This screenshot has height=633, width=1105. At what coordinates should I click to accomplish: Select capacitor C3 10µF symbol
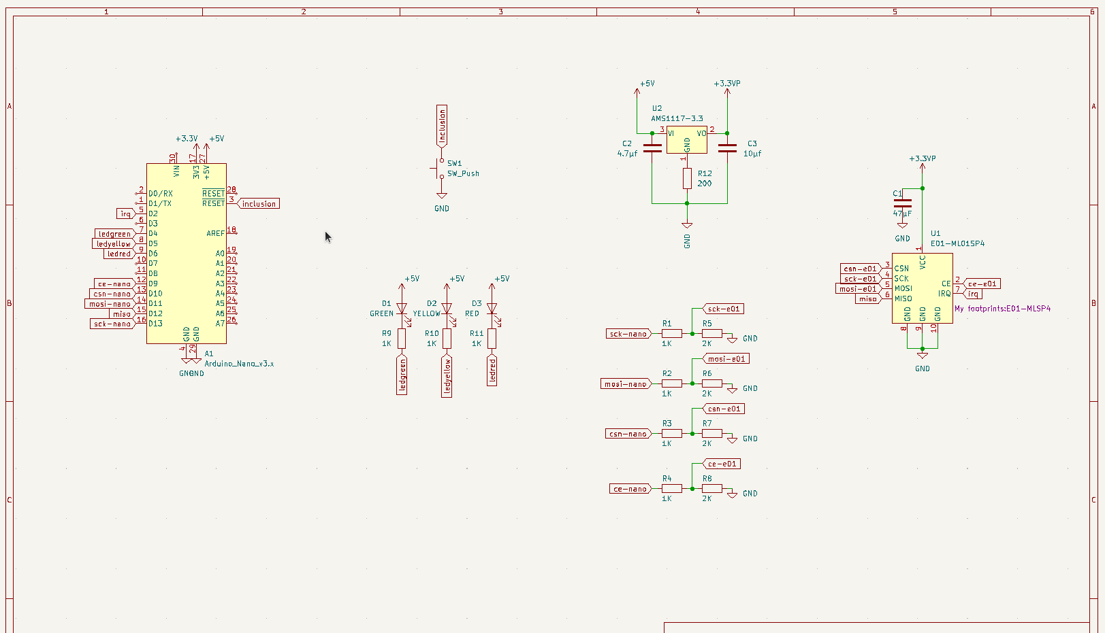[x=727, y=148]
